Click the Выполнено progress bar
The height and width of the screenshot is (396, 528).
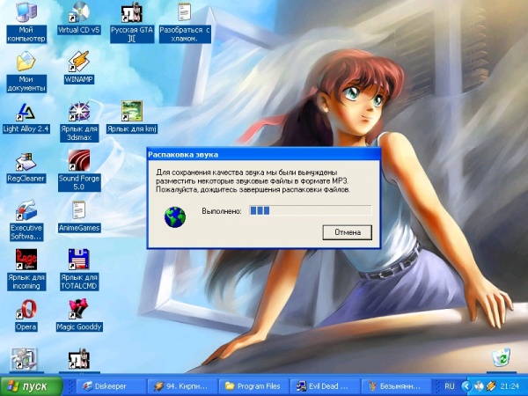(310, 211)
